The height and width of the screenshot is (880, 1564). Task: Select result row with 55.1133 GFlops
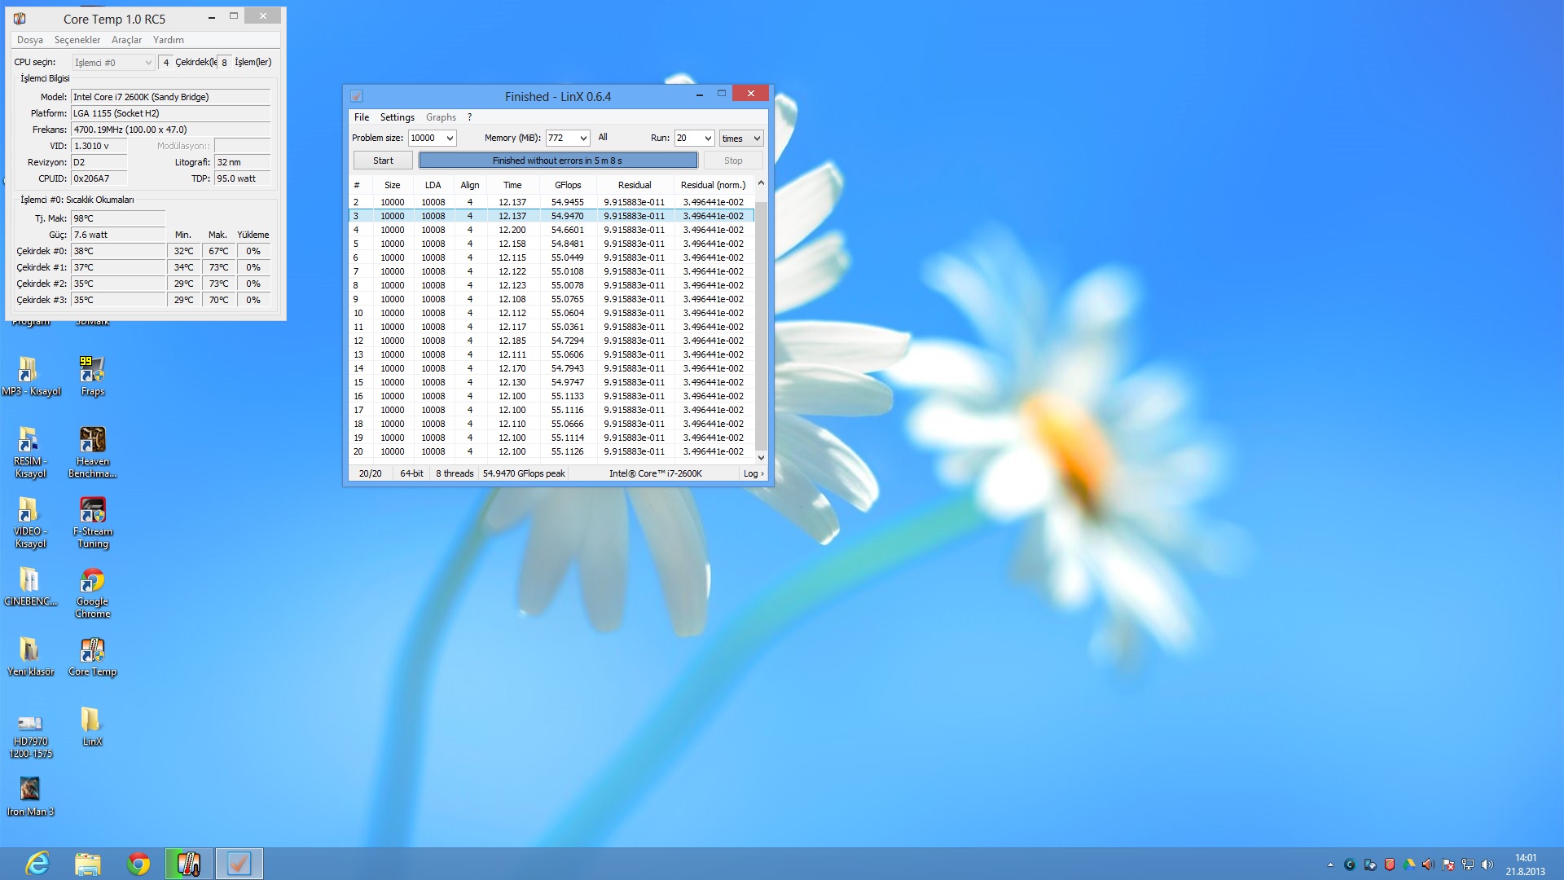(x=551, y=396)
